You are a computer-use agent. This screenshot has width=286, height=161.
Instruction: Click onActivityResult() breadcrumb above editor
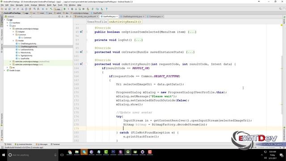click(125, 22)
